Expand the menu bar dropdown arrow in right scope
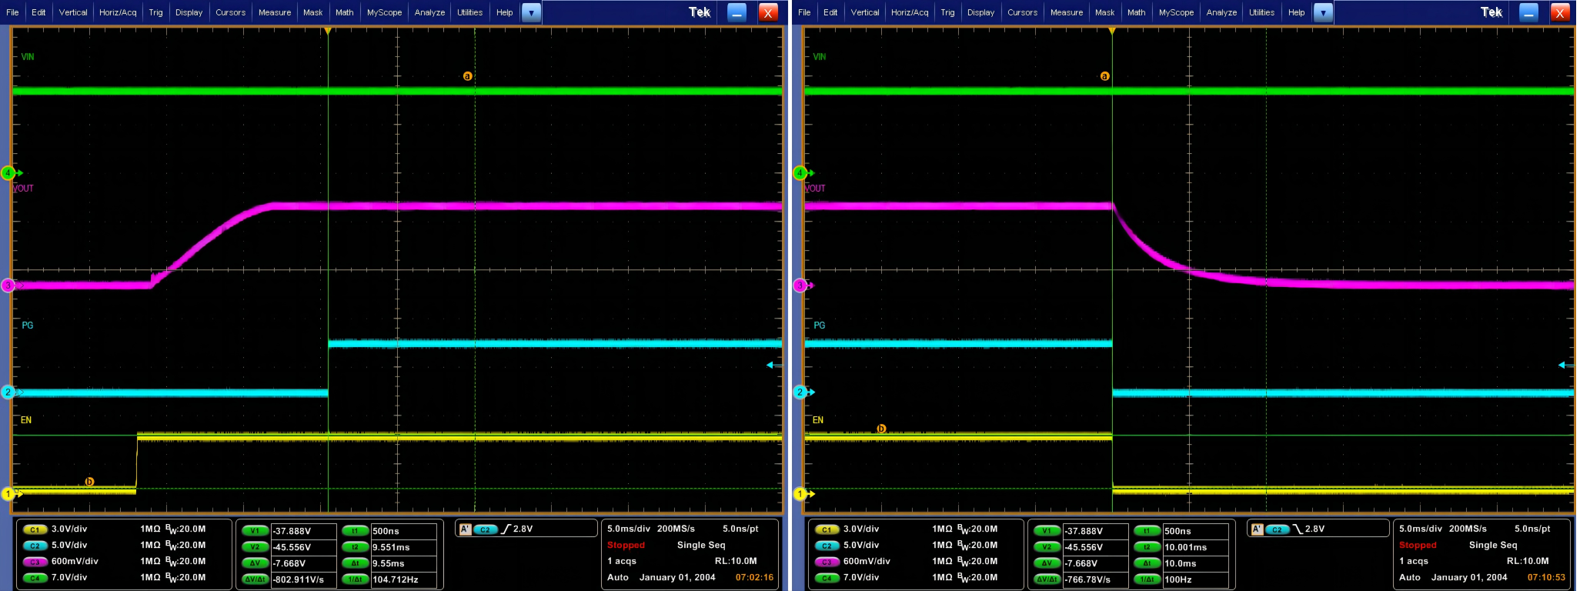The height and width of the screenshot is (591, 1580). tap(1323, 12)
